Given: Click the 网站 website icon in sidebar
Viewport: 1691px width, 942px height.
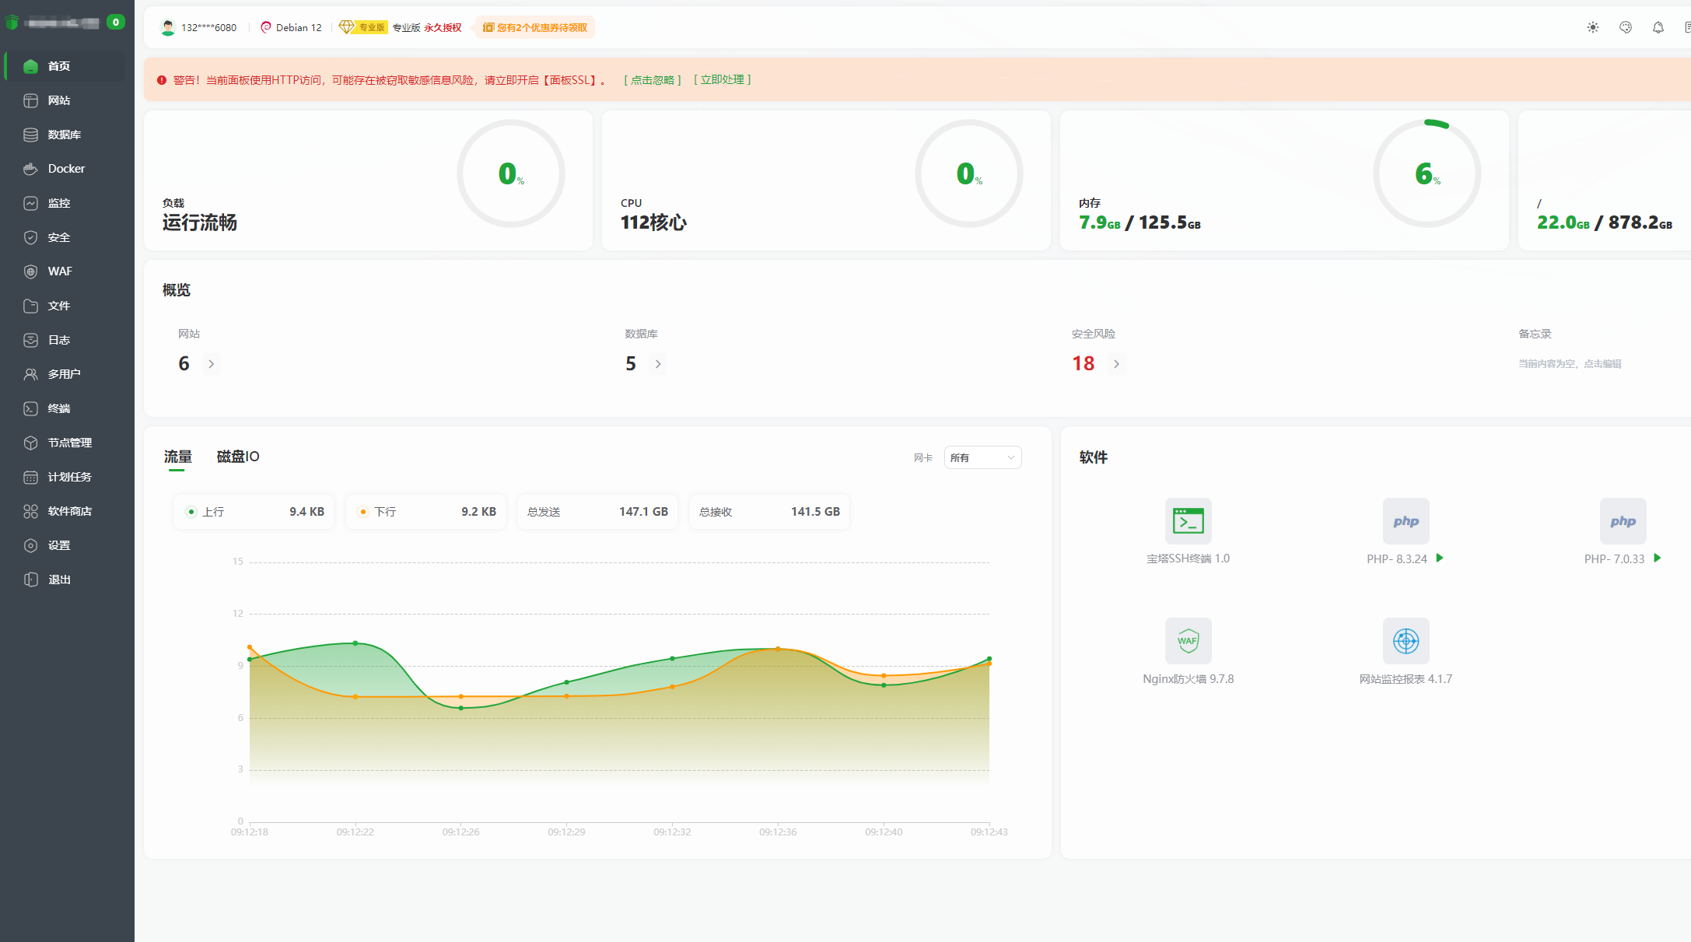Looking at the screenshot, I should 30,100.
